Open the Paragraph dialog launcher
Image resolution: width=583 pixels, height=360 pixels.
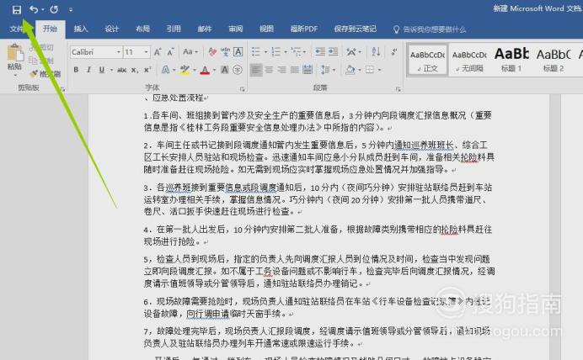tap(398, 89)
